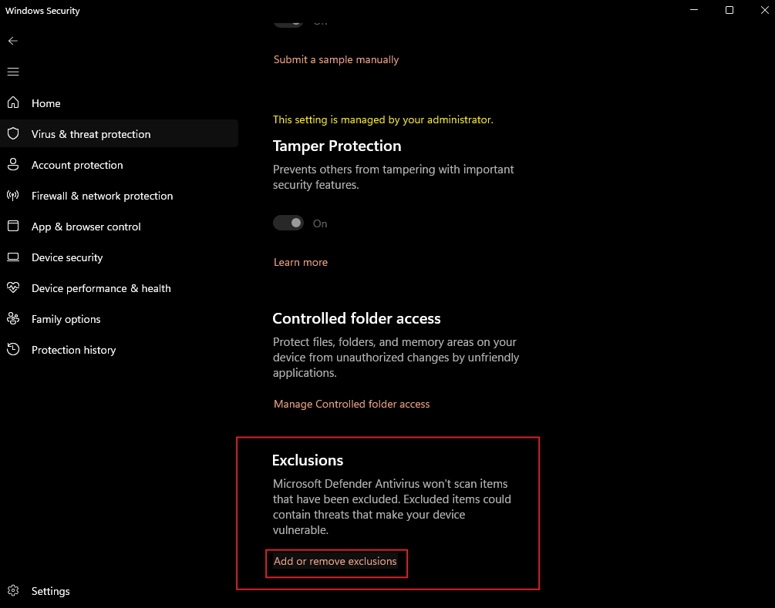This screenshot has width=775, height=608.
Task: Open Manage Controlled folder access link
Action: pyautogui.click(x=352, y=404)
